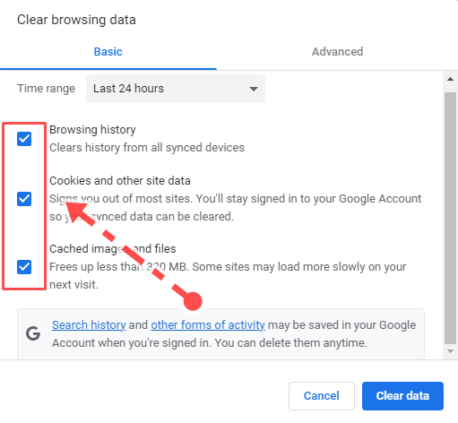Click the time range dropdown arrow icon
Viewport: 458px width, 423px height.
[x=254, y=89]
